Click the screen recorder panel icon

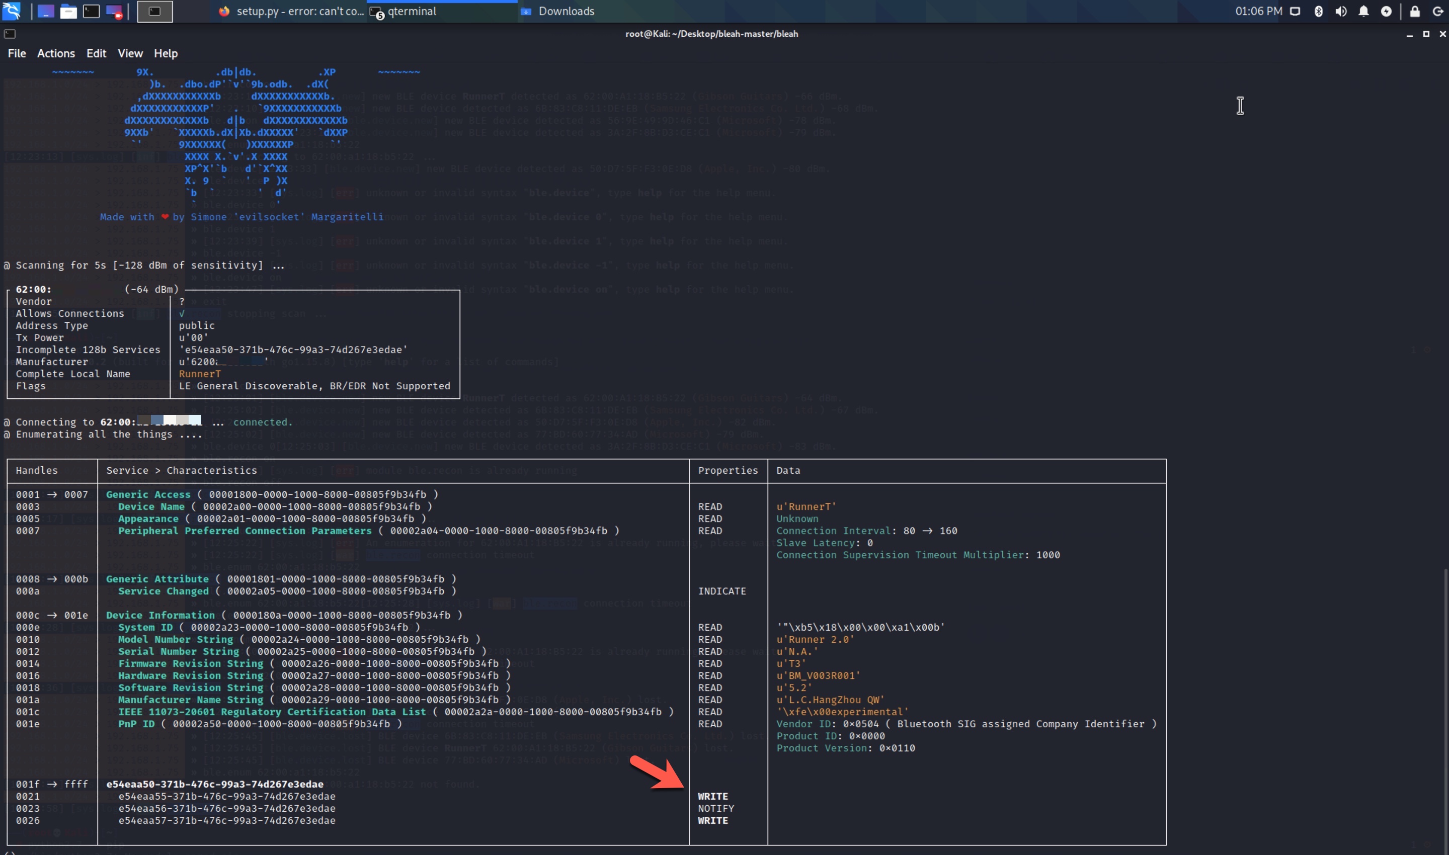pyautogui.click(x=114, y=11)
